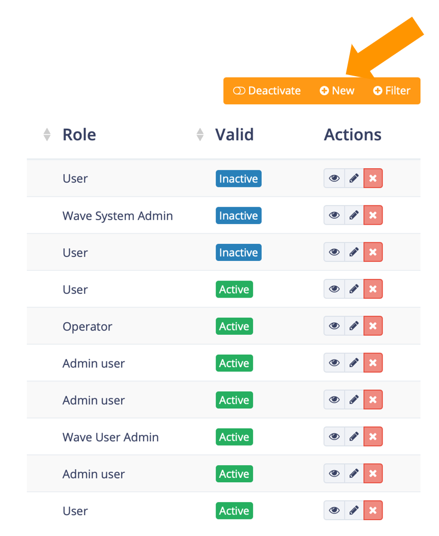View the User row above Wave System Admin
Viewport: 439px width, 536px height.
(x=334, y=178)
